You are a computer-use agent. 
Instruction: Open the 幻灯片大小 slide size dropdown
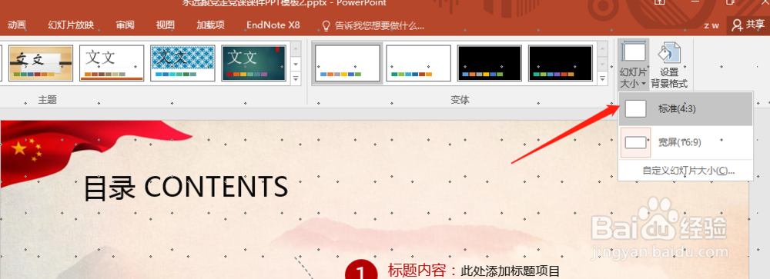click(x=634, y=65)
